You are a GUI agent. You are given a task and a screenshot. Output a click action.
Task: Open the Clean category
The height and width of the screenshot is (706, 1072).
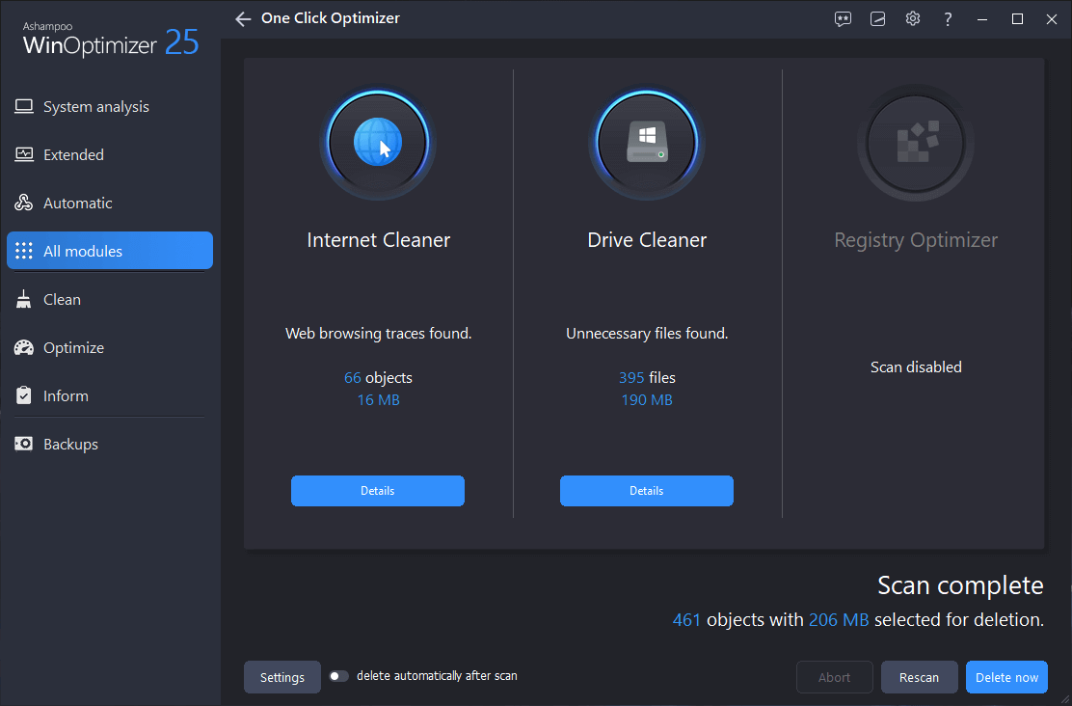110,299
